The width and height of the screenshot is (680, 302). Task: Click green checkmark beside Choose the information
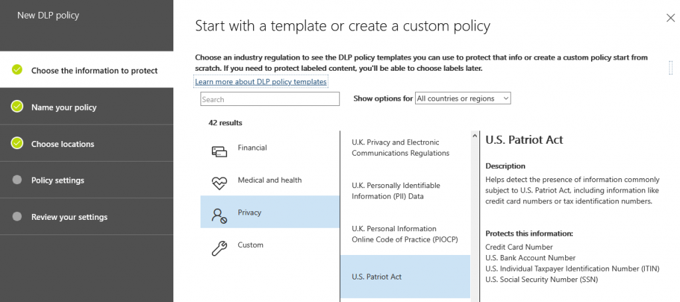tap(17, 70)
